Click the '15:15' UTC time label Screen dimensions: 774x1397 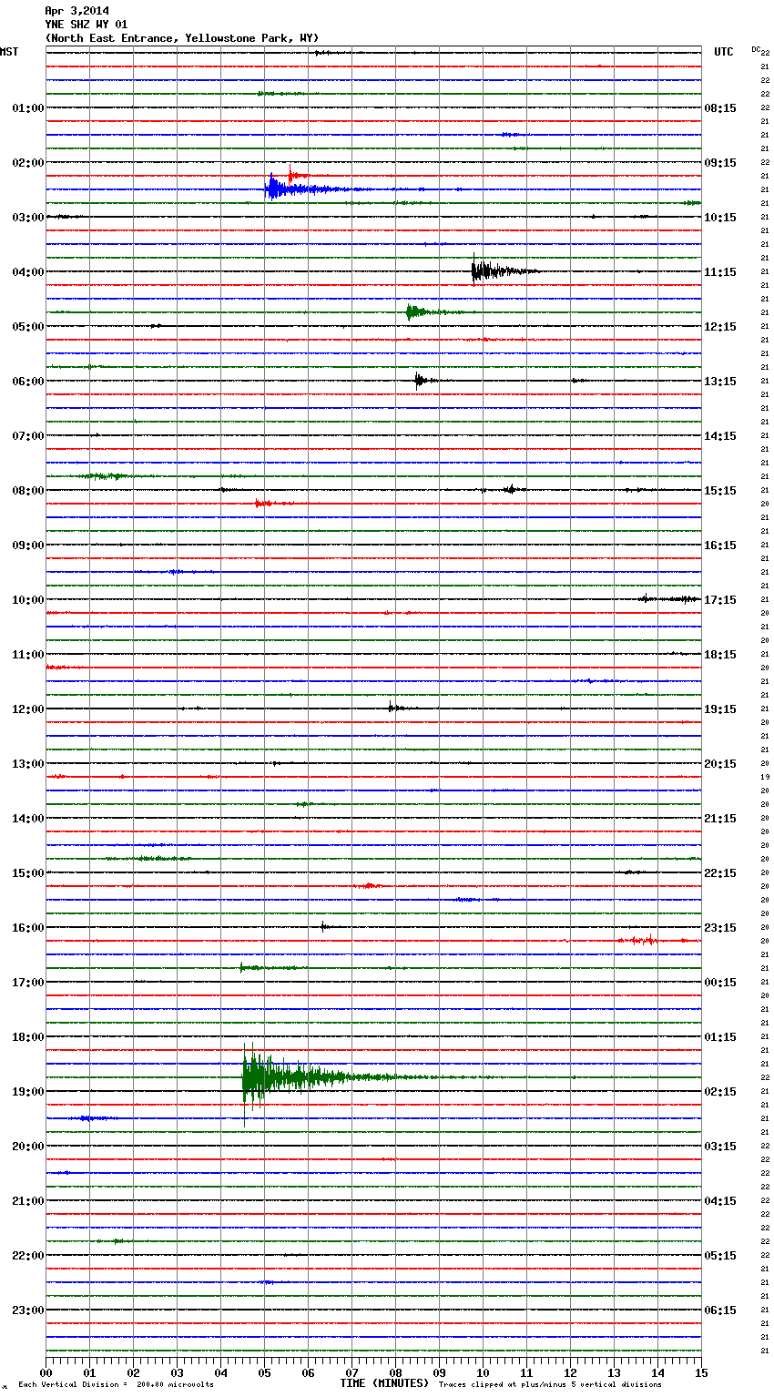pos(720,491)
